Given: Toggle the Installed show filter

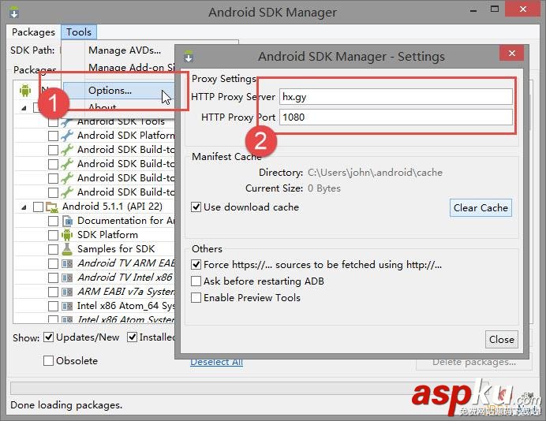Looking at the screenshot, I should click(132, 337).
